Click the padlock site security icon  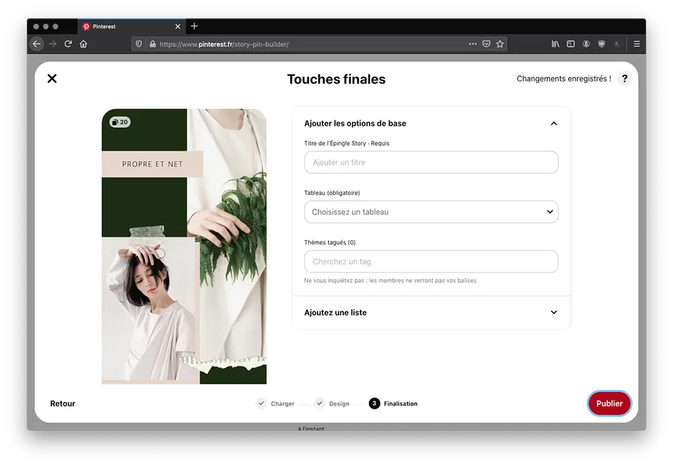(152, 44)
